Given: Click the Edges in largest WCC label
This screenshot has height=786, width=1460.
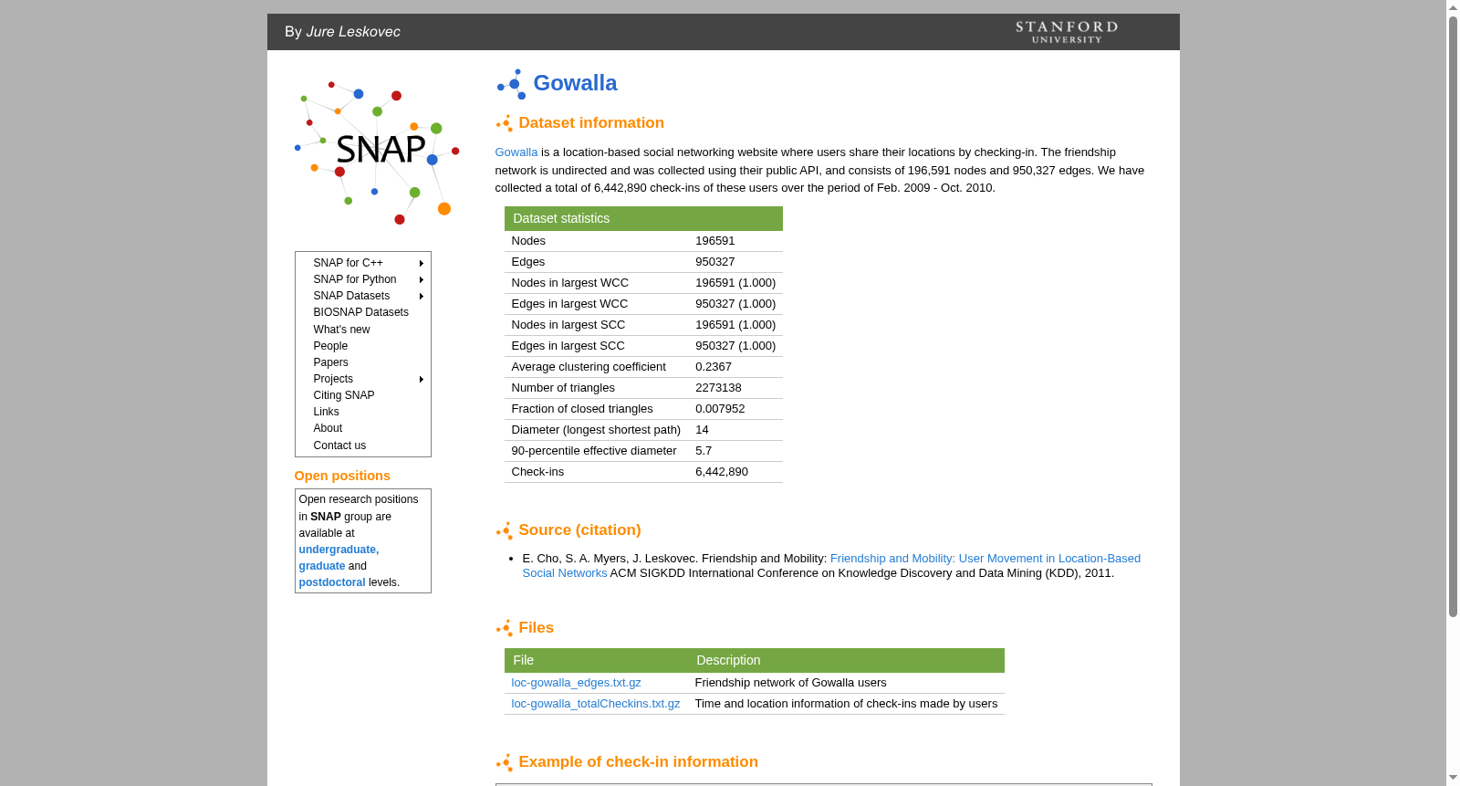Looking at the screenshot, I should [x=570, y=304].
